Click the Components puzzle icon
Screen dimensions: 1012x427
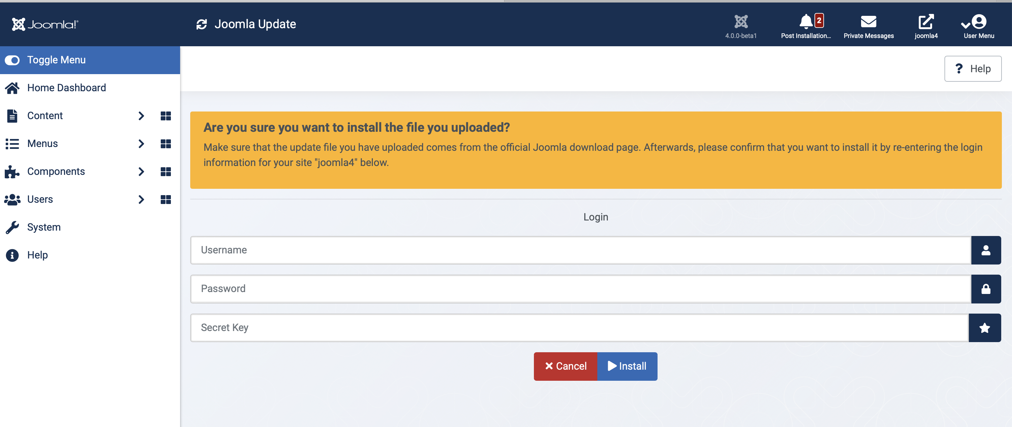[12, 171]
